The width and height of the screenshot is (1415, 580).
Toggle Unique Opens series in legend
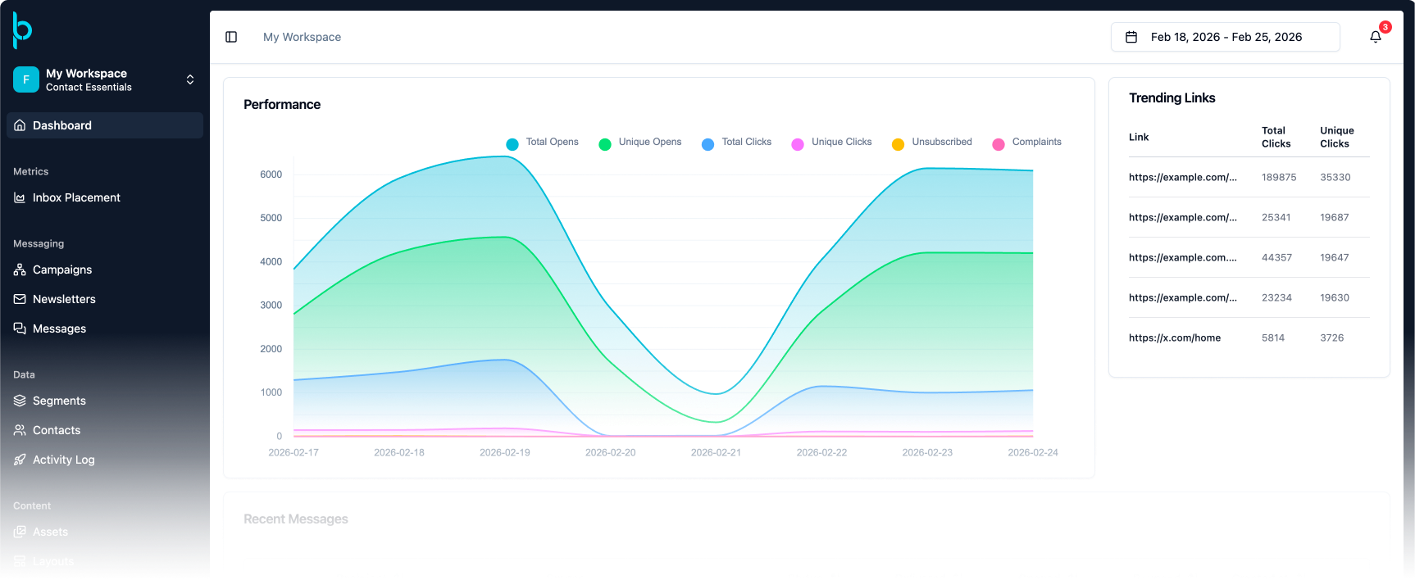pos(640,143)
